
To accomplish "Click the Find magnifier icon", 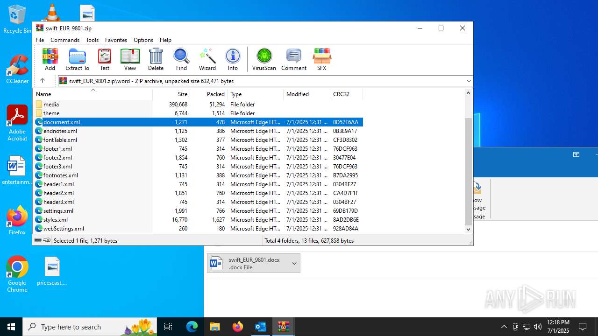I will tap(181, 59).
